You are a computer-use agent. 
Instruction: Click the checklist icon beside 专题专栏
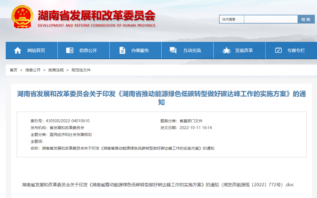point(278,50)
